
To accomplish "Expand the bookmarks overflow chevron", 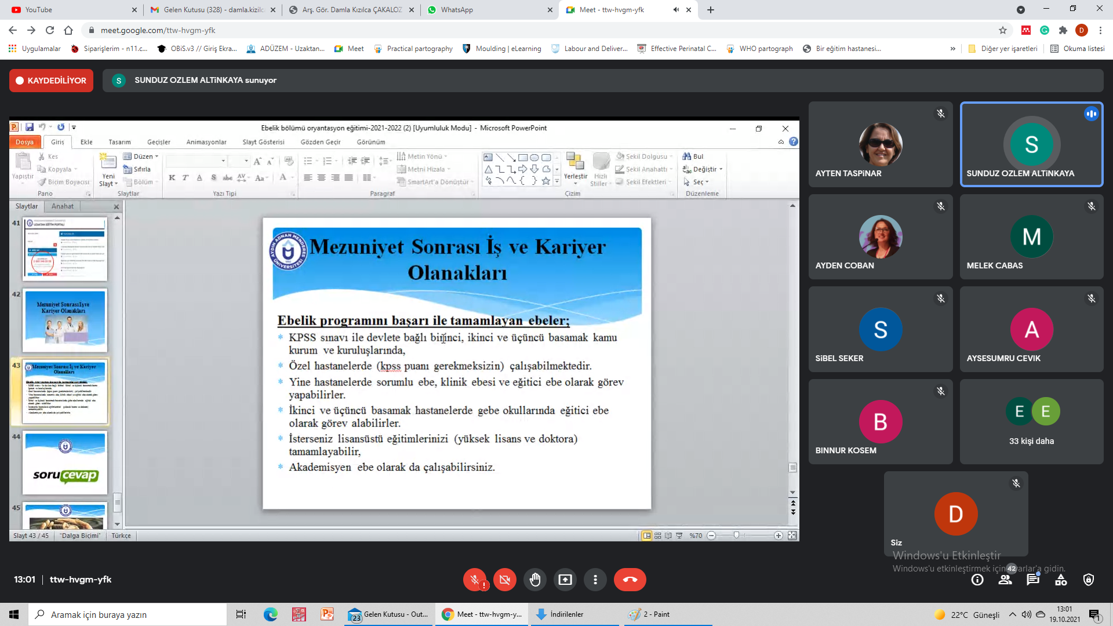I will tap(952, 49).
